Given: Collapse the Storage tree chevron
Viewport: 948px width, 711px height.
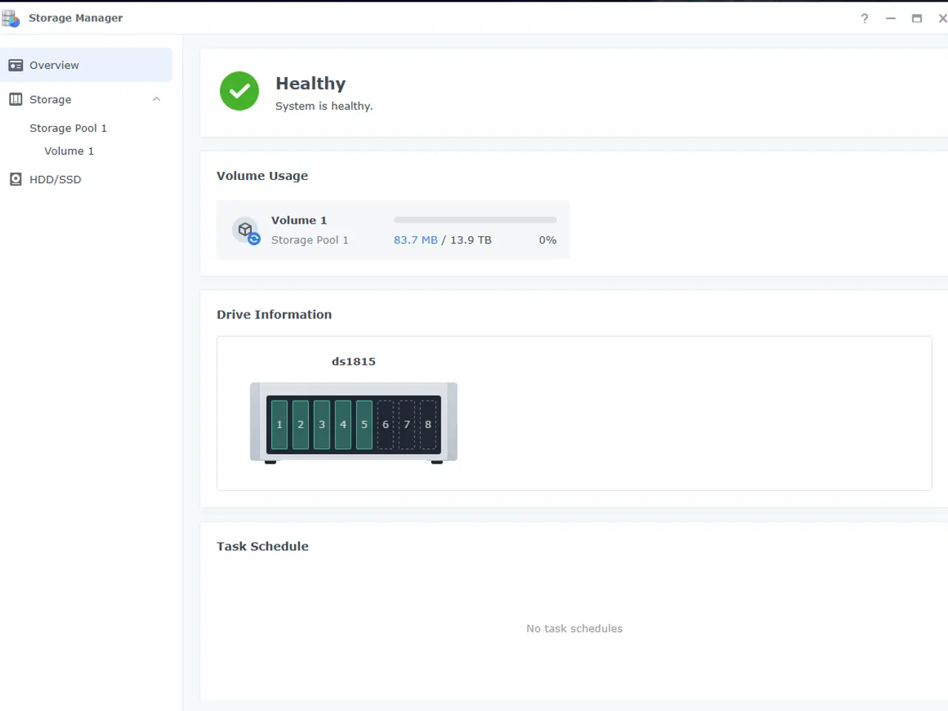Looking at the screenshot, I should click(x=156, y=99).
